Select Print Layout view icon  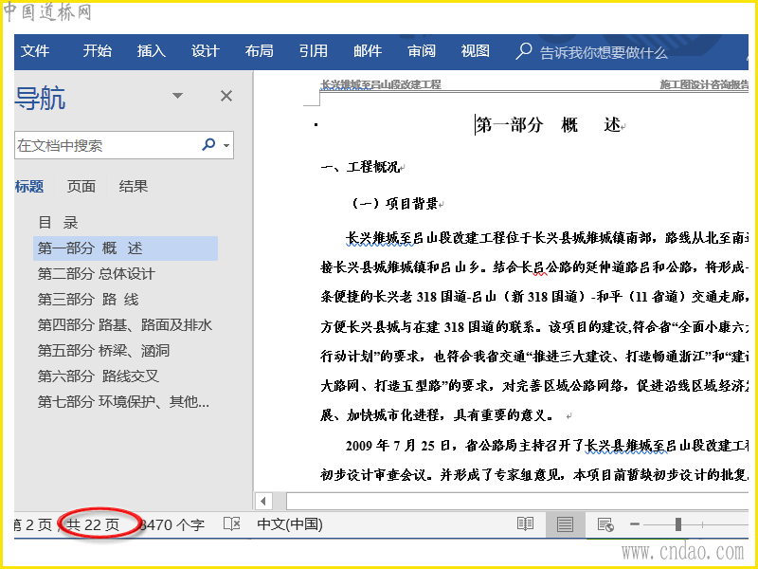pyautogui.click(x=565, y=524)
